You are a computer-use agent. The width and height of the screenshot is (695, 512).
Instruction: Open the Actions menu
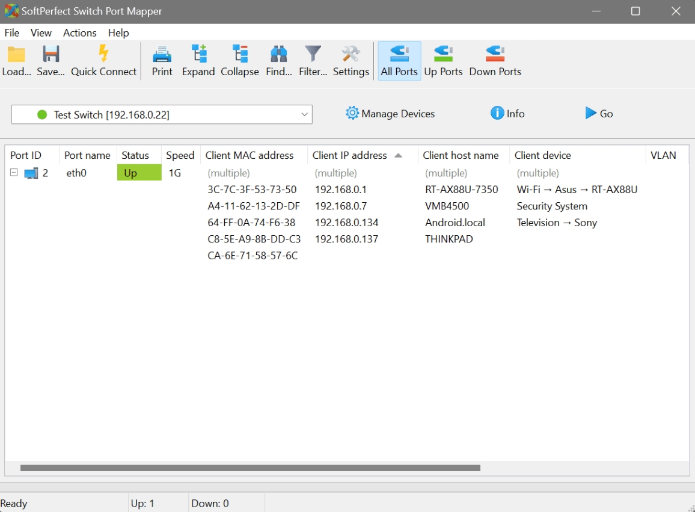(x=79, y=32)
